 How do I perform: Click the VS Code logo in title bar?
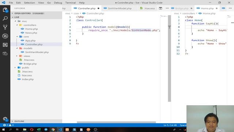(x=3, y=3)
